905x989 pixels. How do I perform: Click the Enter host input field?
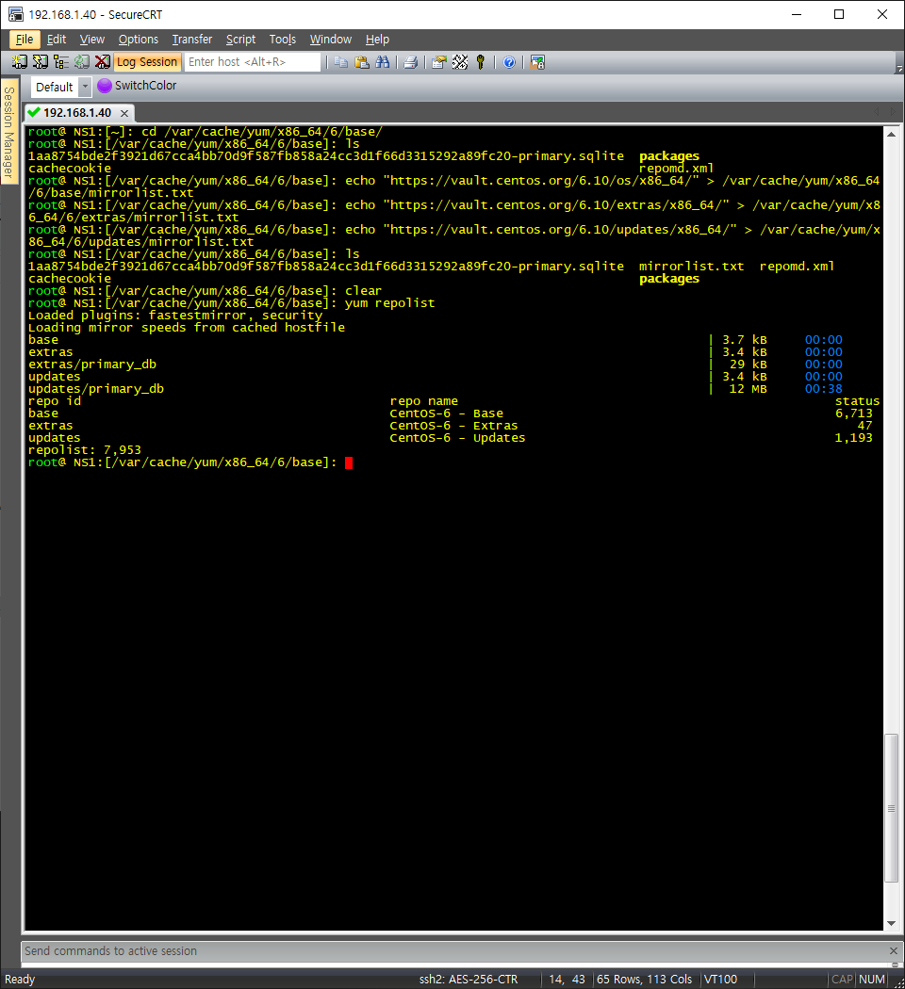coord(253,62)
